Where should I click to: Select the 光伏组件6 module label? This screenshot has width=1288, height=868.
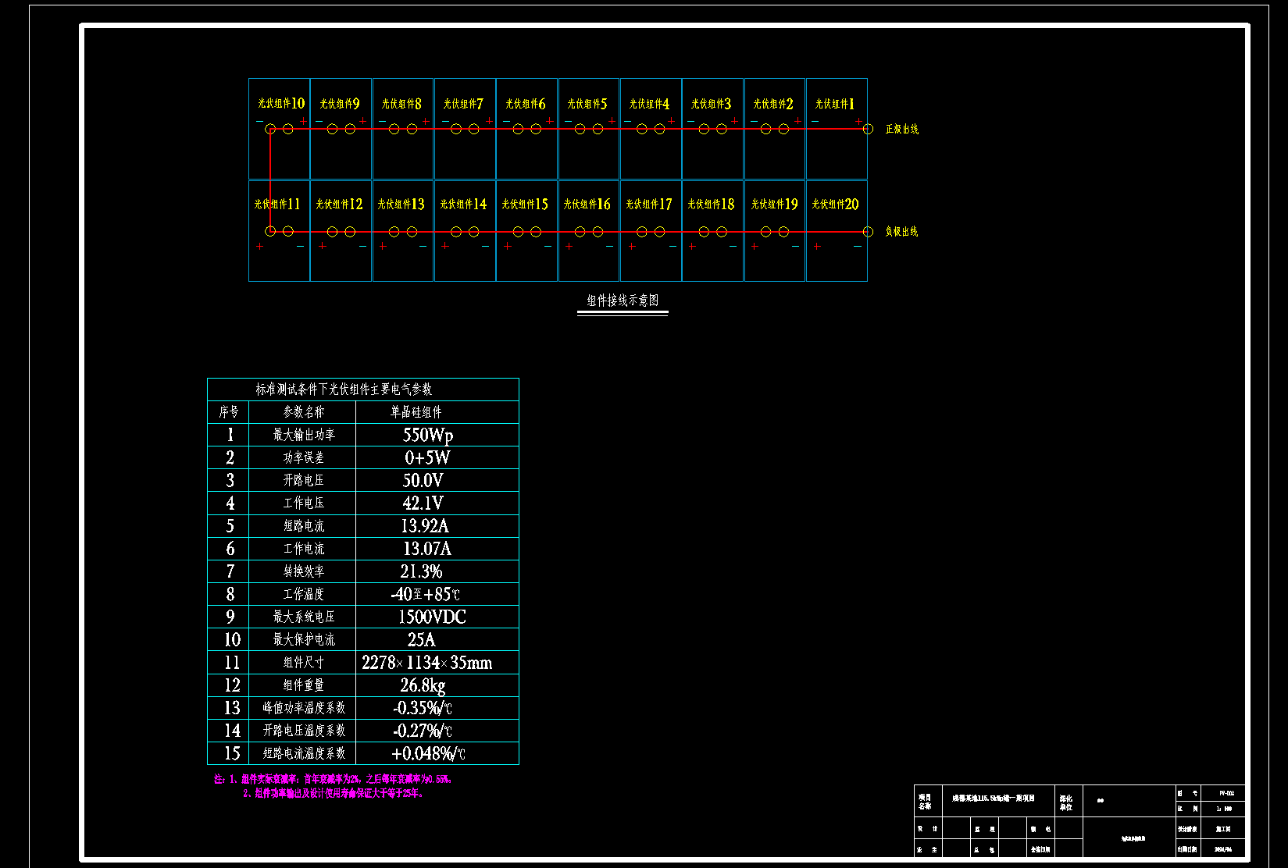coord(526,103)
